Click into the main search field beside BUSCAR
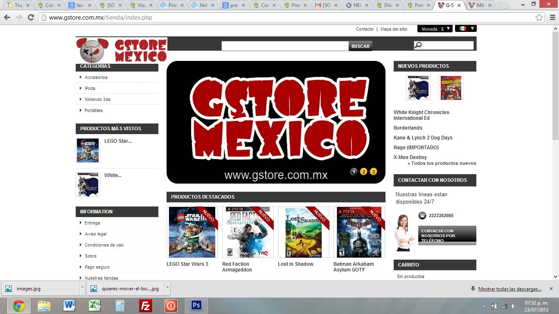Image resolution: width=559 pixels, height=314 pixels. pos(285,46)
